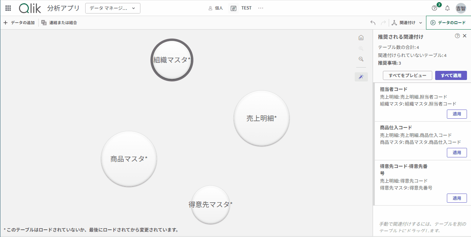Image resolution: width=471 pixels, height=237 pixels.
Task: Click the すべてをプレビュー button
Action: coord(407,76)
